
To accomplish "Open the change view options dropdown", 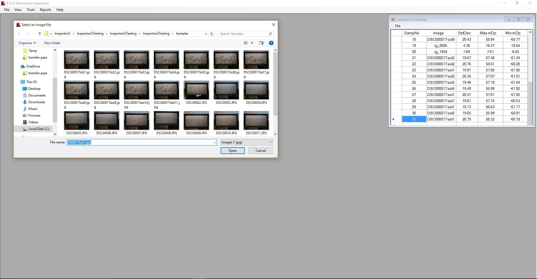I will tap(252, 43).
